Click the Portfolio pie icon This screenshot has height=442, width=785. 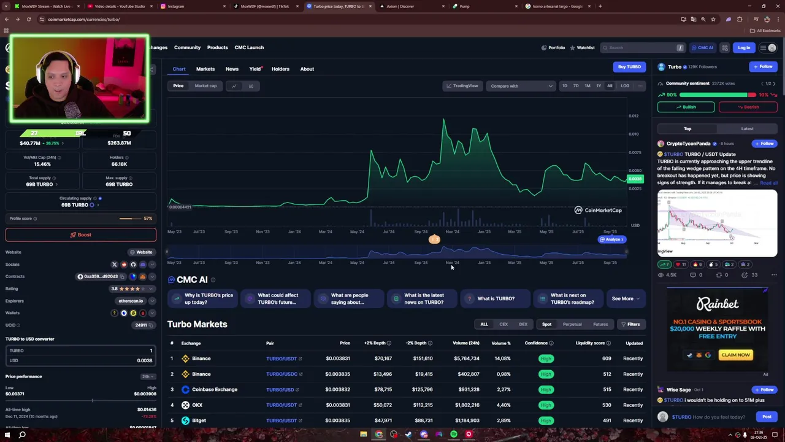point(544,47)
